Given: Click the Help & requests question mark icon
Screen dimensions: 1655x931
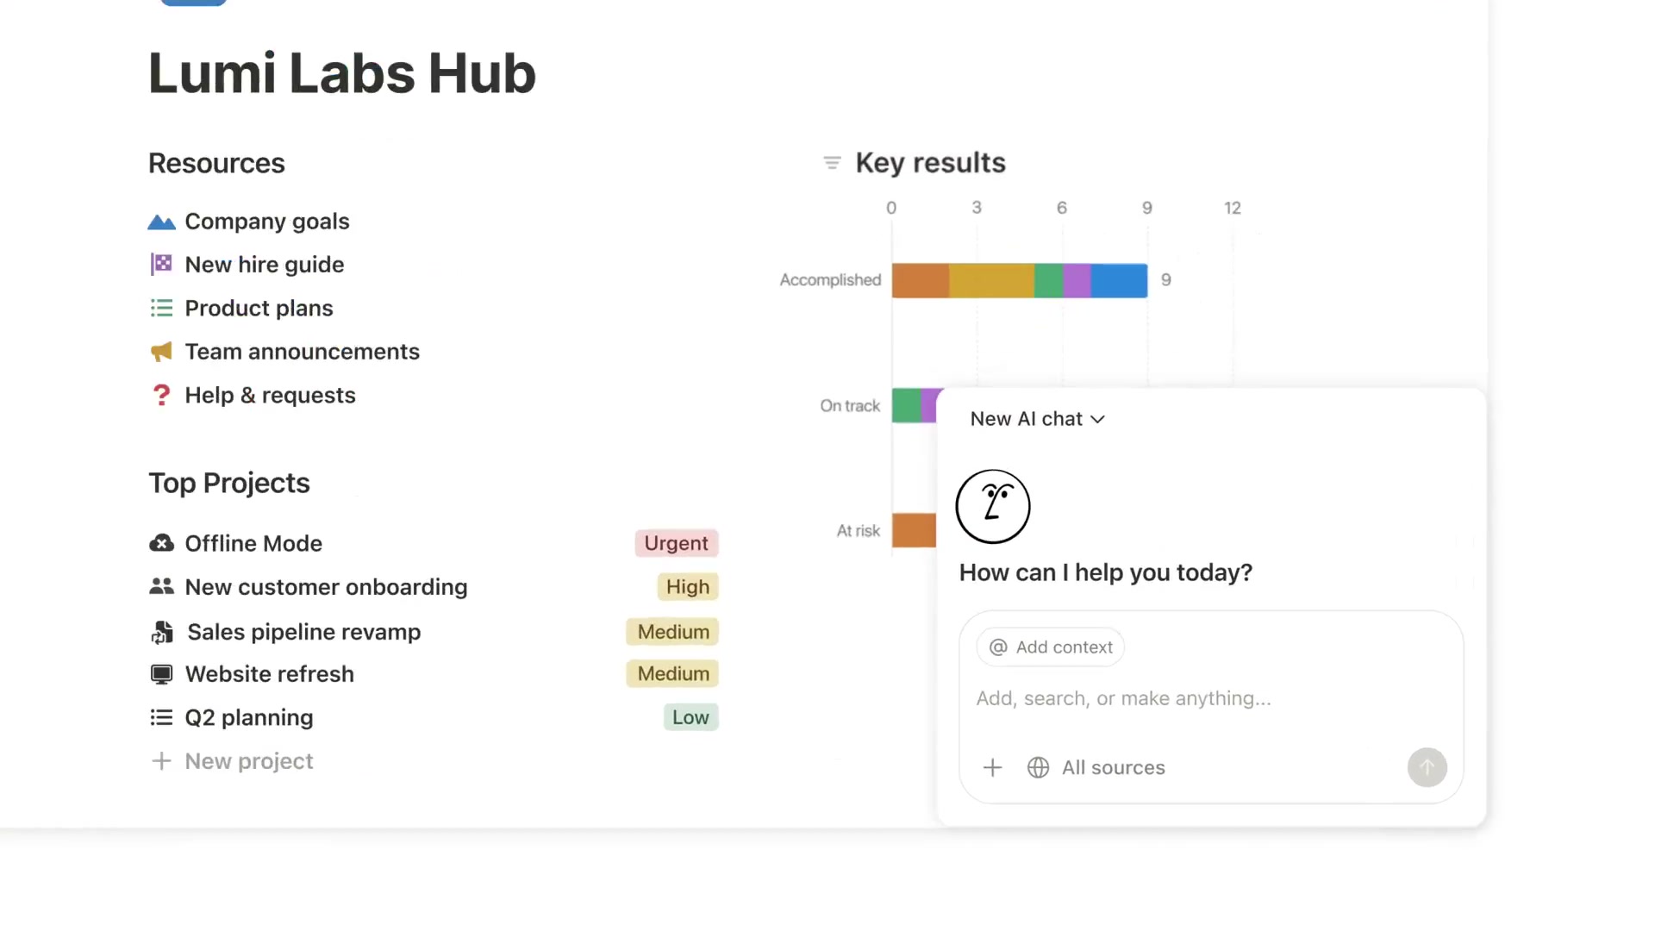Looking at the screenshot, I should pyautogui.click(x=161, y=395).
